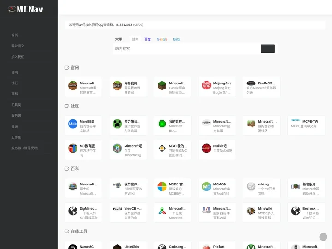Switch search to Bing
This screenshot has height=249, width=332.
click(x=176, y=39)
